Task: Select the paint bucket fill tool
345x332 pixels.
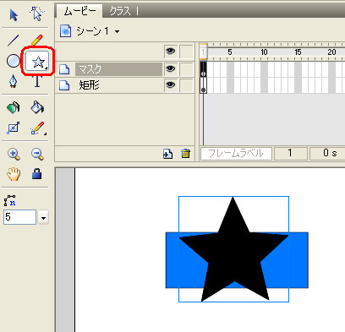Action: pos(37,107)
